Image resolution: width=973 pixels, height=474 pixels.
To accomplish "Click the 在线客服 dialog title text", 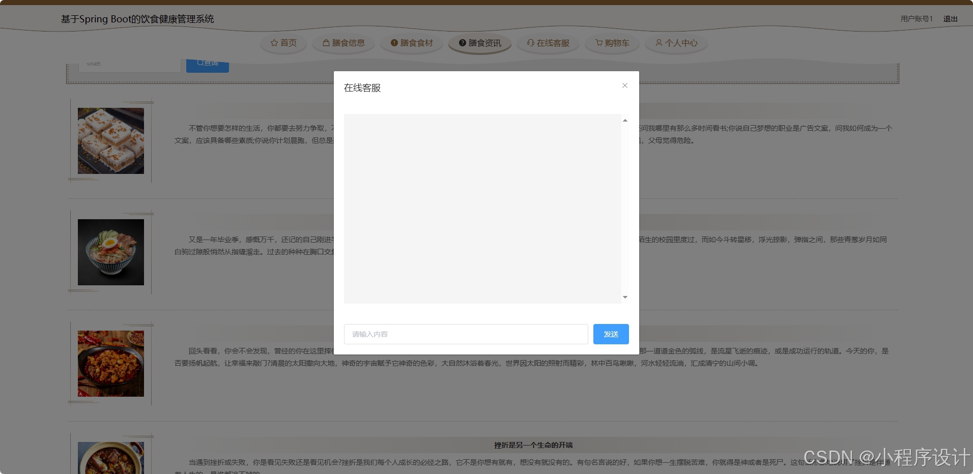I will [362, 87].
